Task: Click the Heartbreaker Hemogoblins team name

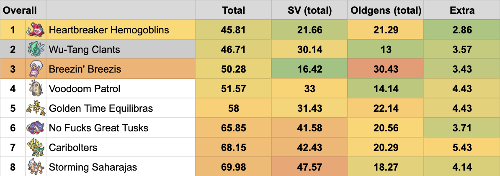Action: (x=108, y=30)
